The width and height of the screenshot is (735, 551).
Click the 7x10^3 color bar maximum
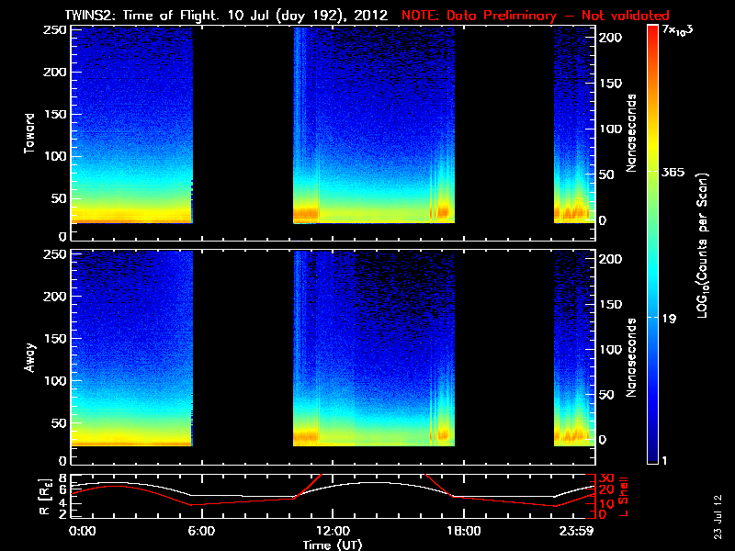[677, 29]
